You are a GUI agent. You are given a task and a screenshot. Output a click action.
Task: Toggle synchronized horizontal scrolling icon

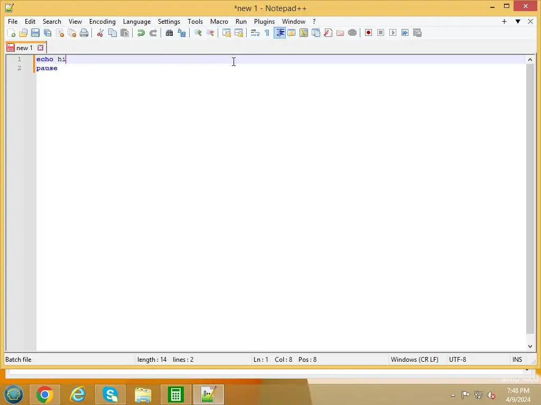[x=238, y=33]
